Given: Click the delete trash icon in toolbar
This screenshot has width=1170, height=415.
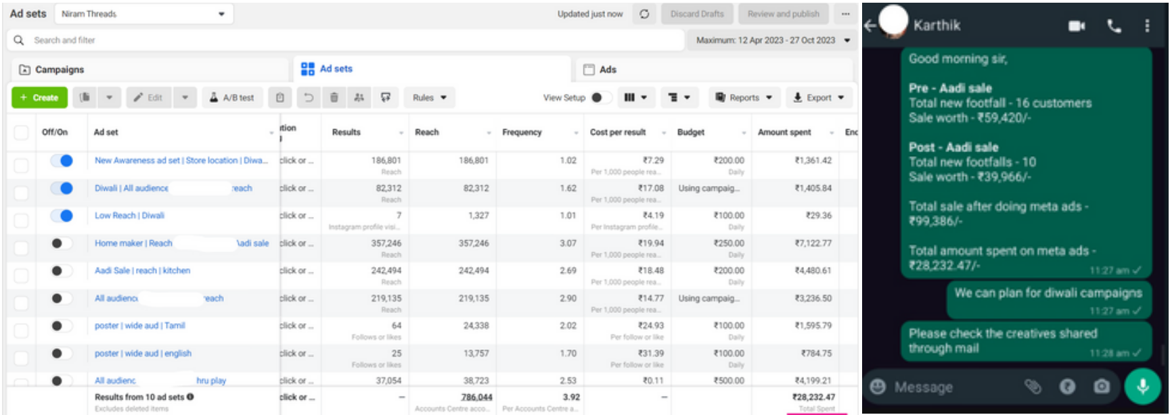Looking at the screenshot, I should 334,97.
